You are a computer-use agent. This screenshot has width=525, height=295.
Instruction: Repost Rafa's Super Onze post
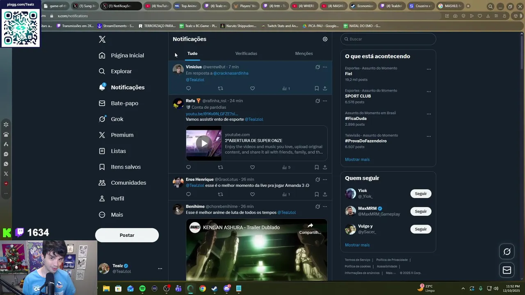click(x=220, y=167)
